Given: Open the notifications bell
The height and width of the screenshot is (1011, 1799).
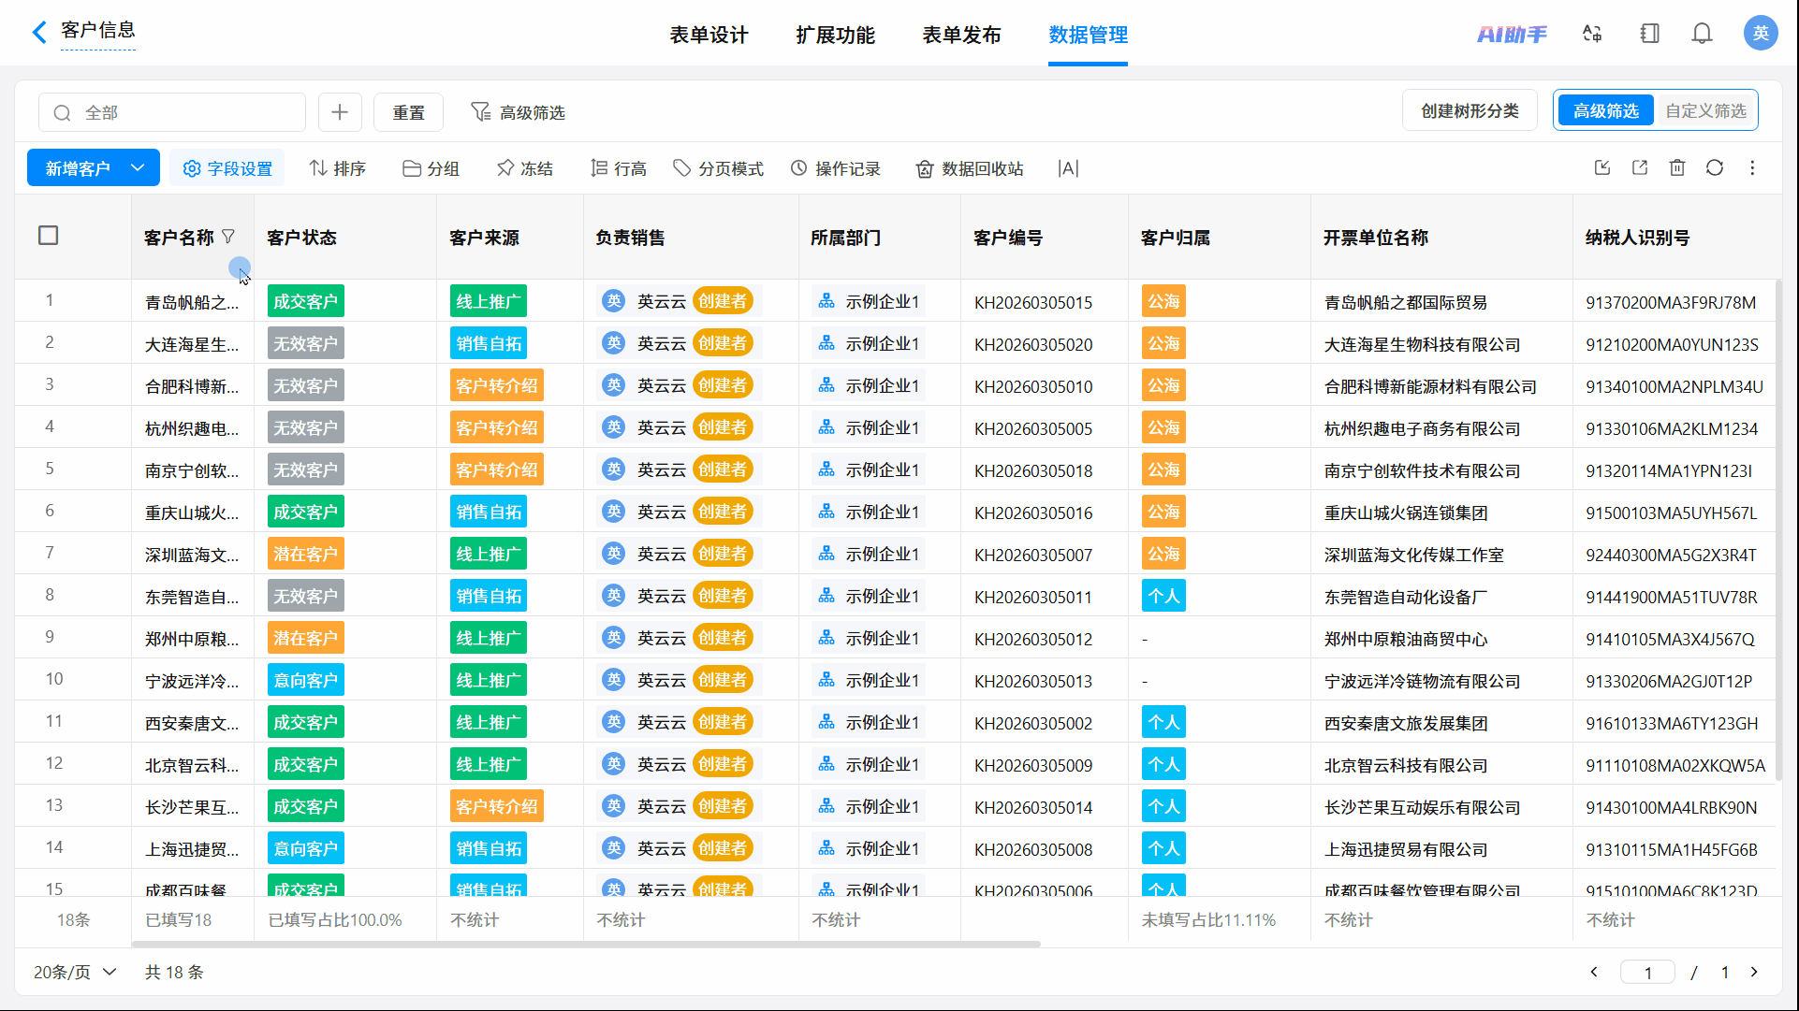Looking at the screenshot, I should pyautogui.click(x=1702, y=34).
